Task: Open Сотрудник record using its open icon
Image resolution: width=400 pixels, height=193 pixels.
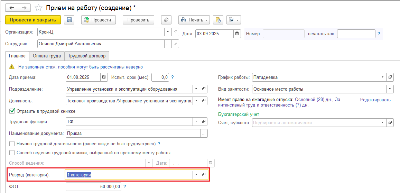Action: click(175, 44)
